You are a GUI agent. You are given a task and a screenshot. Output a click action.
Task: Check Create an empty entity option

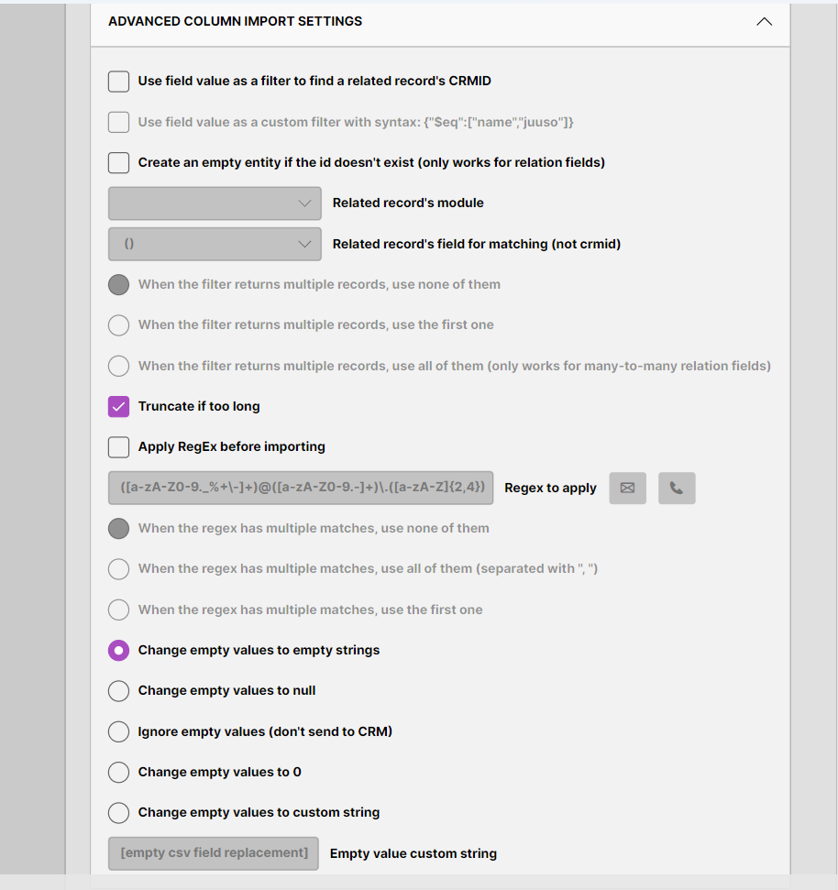coord(118,162)
